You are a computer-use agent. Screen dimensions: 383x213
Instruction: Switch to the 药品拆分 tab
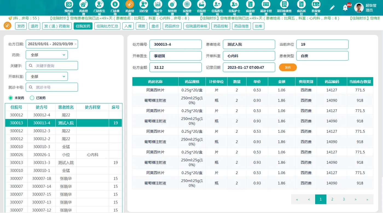[172, 26]
